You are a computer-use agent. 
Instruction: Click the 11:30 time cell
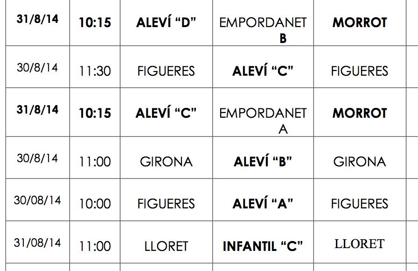click(95, 71)
